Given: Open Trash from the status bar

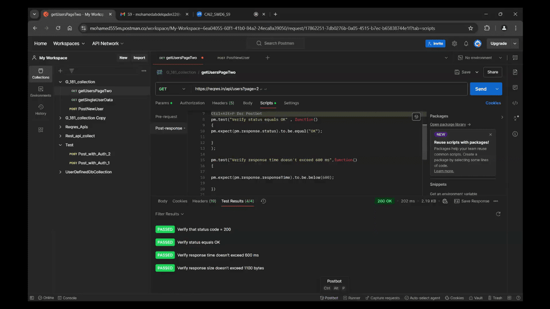Looking at the screenshot, I should [x=495, y=298].
